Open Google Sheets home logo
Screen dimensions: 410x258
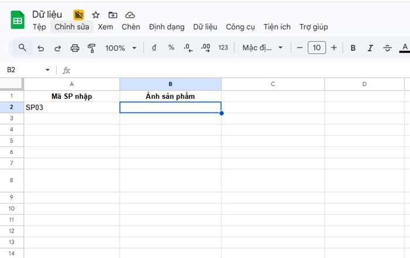click(x=18, y=20)
